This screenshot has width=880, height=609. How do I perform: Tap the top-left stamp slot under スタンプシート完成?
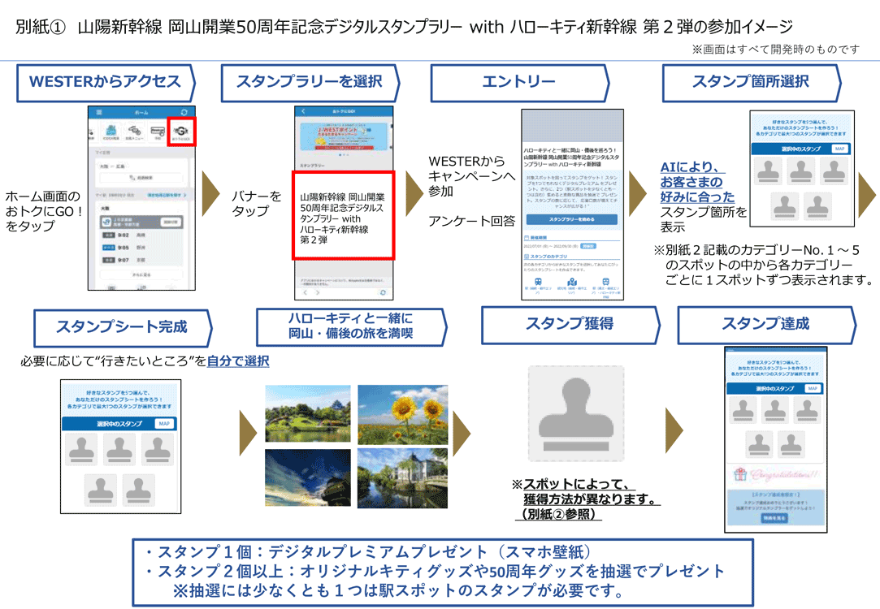pos(81,448)
